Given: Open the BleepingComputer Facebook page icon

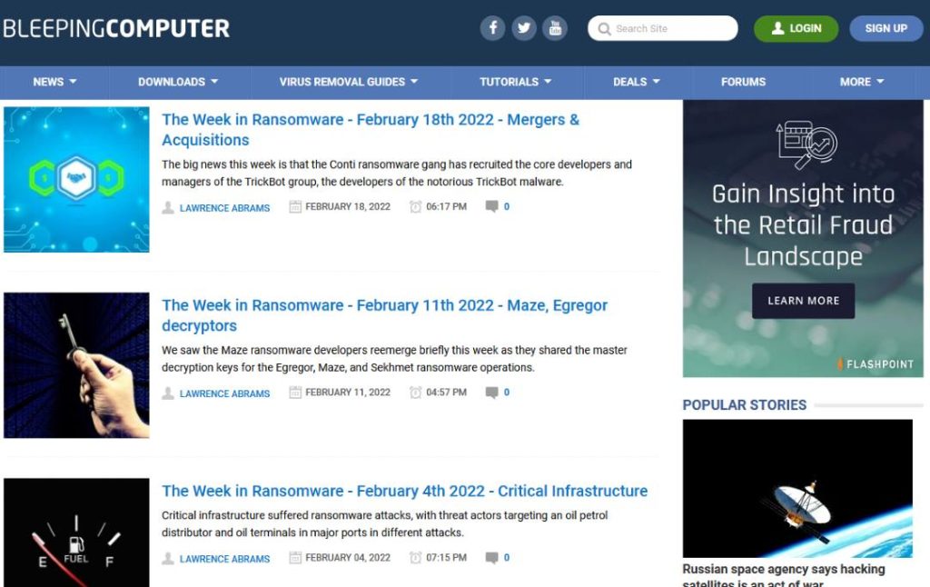Looking at the screenshot, I should pos(492,28).
